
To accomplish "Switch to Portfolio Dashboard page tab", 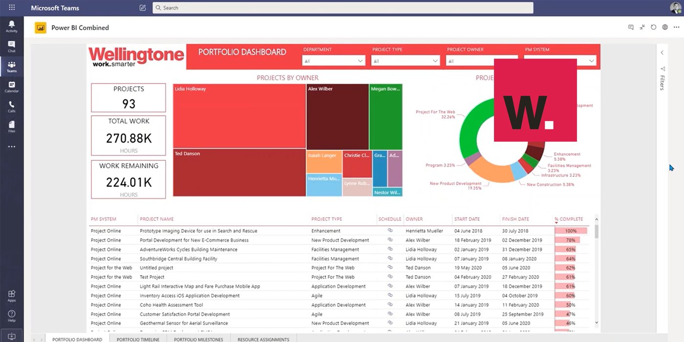I will point(77,339).
